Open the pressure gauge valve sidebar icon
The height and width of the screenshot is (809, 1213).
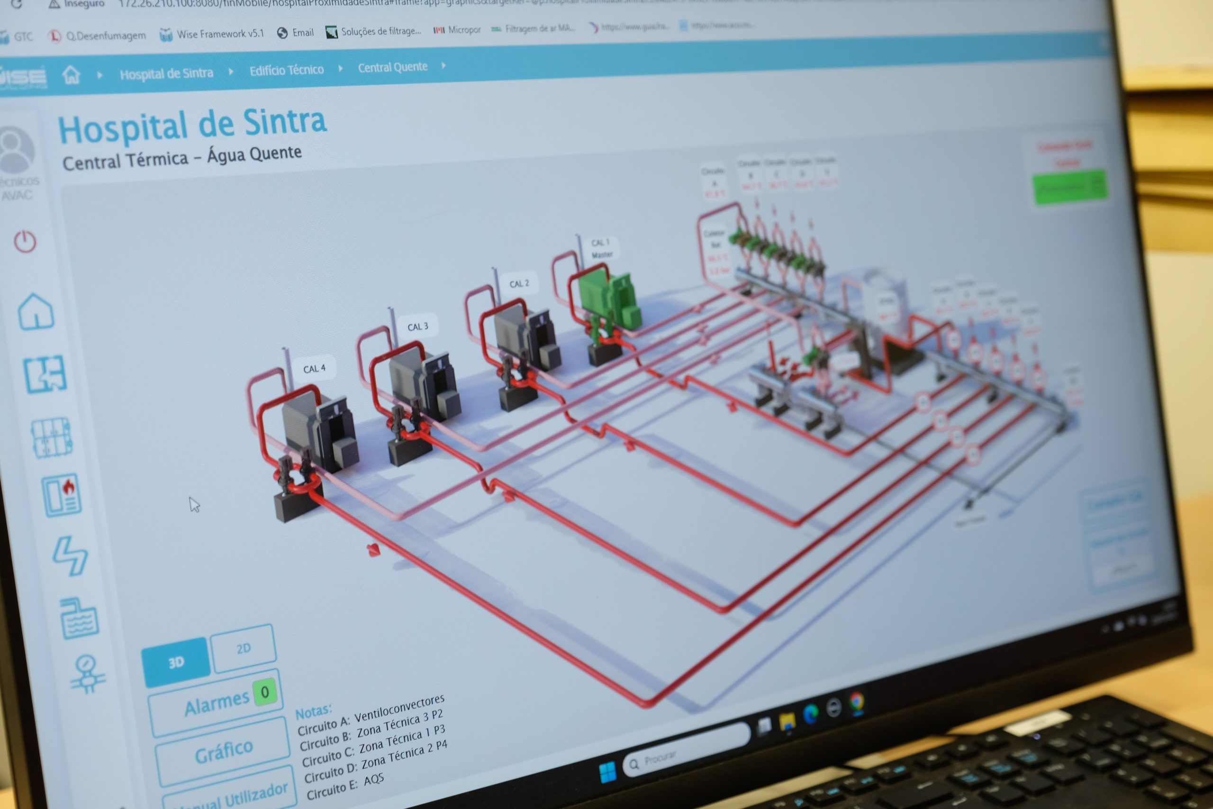(x=87, y=674)
